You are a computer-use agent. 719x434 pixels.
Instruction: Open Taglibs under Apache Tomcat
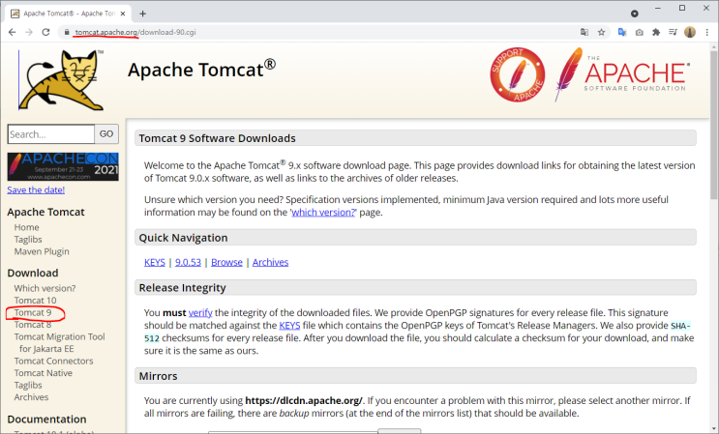pos(28,240)
